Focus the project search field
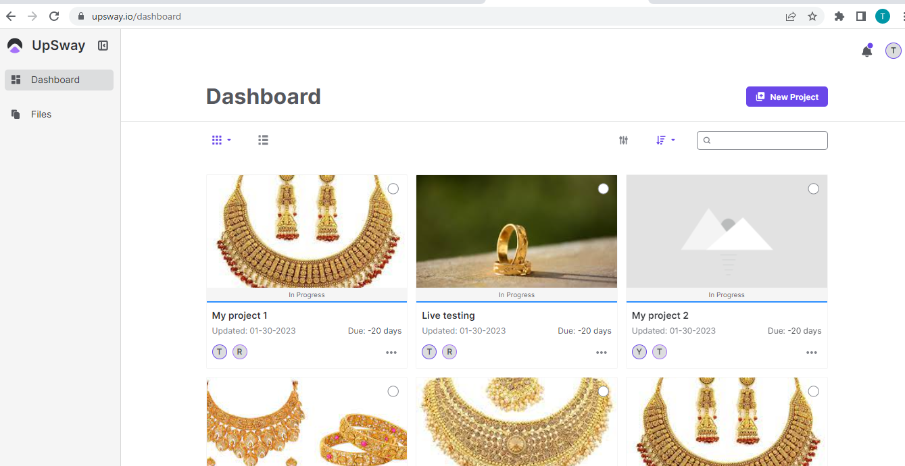 click(x=767, y=140)
